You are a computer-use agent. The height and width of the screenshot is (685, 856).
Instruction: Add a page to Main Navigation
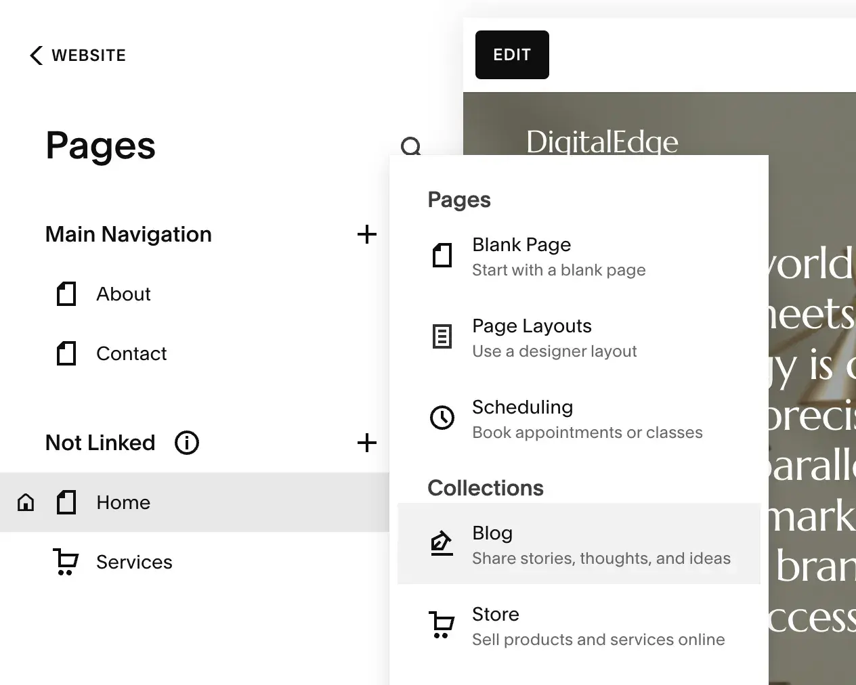coord(366,234)
